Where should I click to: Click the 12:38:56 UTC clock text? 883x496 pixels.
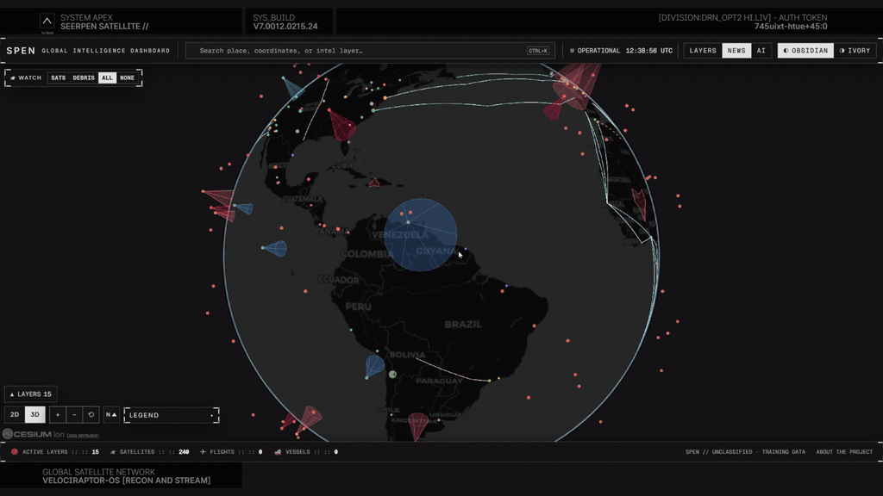[x=648, y=51]
